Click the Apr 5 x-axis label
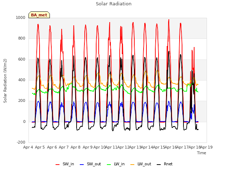Viewport: 228px width, 171px height. click(x=40, y=147)
